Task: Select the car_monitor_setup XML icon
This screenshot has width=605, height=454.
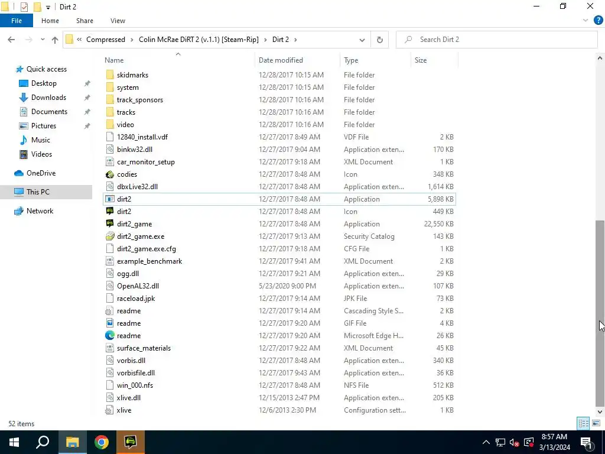Action: tap(110, 162)
